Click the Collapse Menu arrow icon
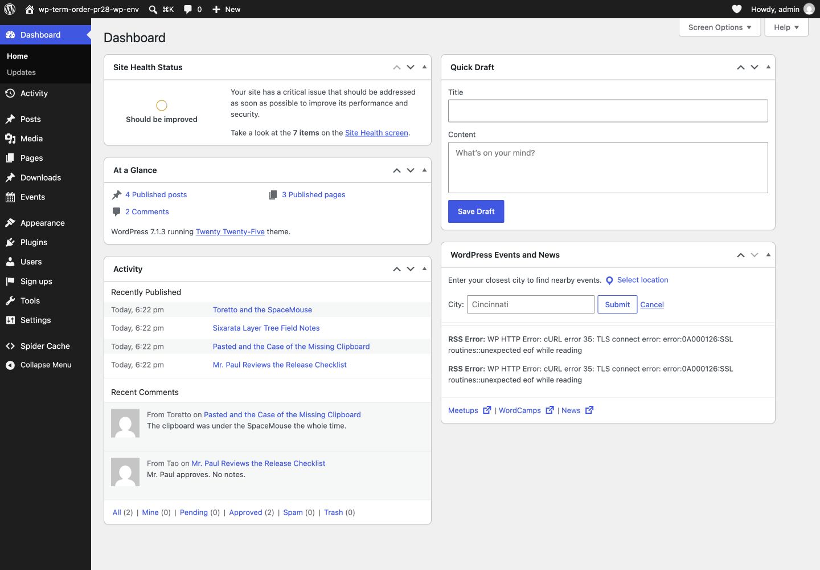This screenshot has width=820, height=570. point(10,365)
